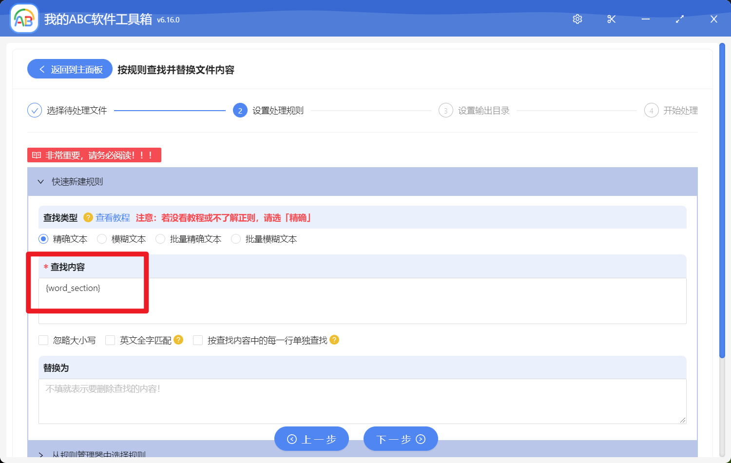
Task: Click the scissors icon in the title bar
Action: [611, 19]
